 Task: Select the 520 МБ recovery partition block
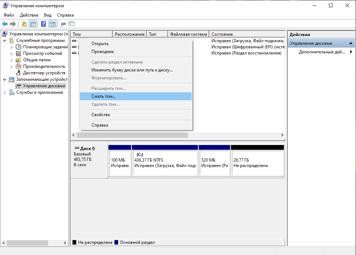click(214, 161)
